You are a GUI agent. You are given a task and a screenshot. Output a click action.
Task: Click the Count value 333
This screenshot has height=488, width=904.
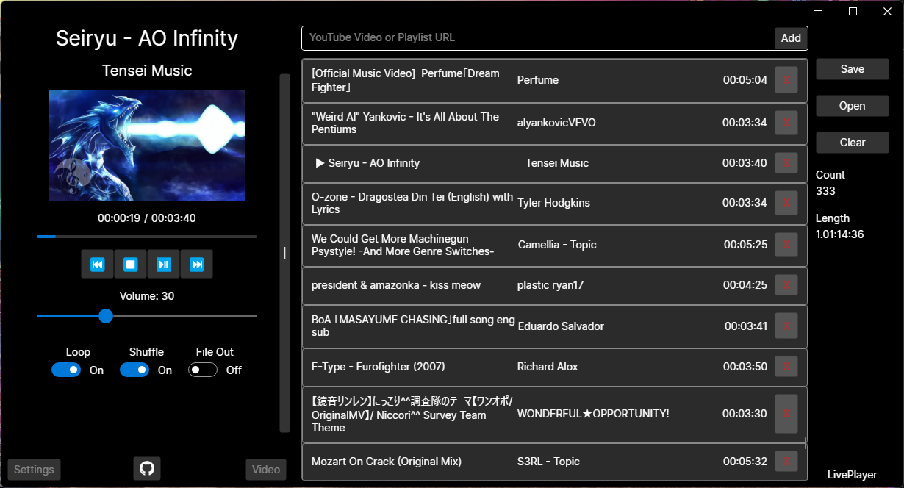point(825,191)
